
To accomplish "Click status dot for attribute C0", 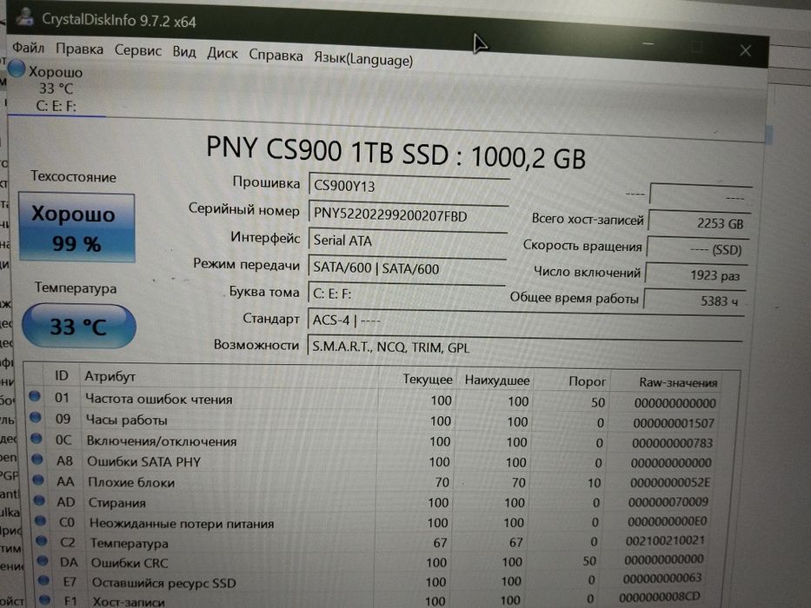I will [x=41, y=520].
